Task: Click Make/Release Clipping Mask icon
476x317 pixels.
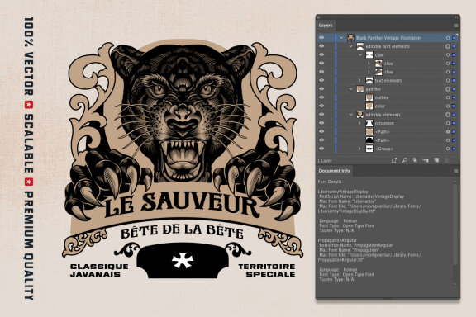Action: tap(415, 160)
